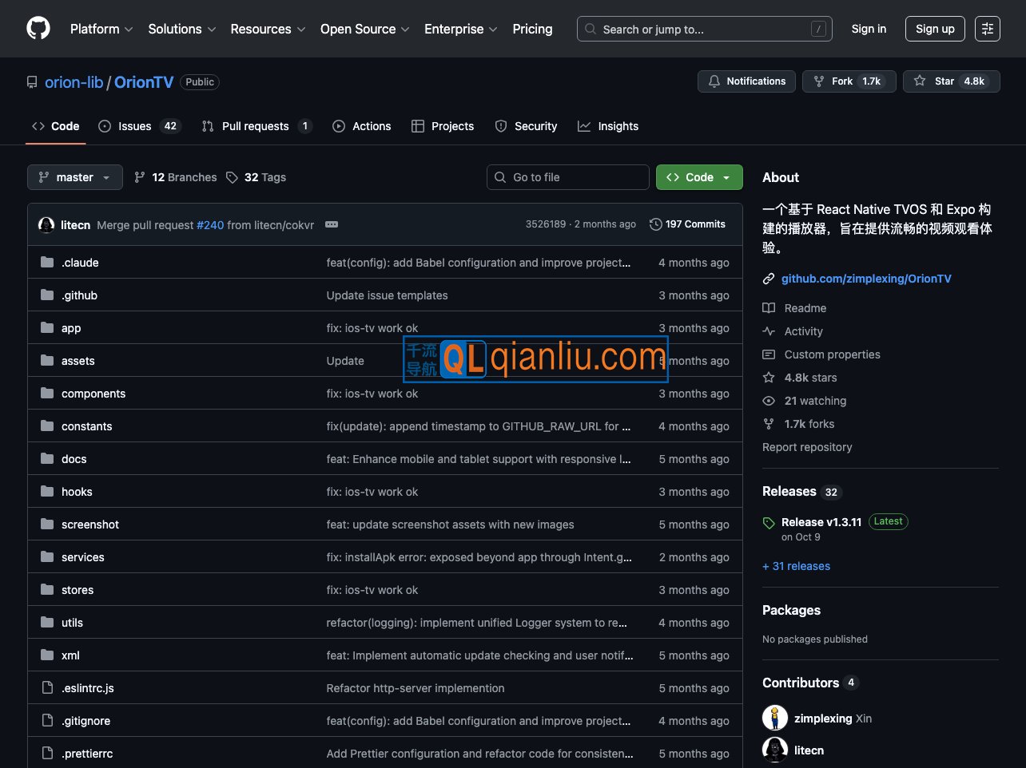Open the master branch dropdown
This screenshot has height=768, width=1026.
[75, 177]
